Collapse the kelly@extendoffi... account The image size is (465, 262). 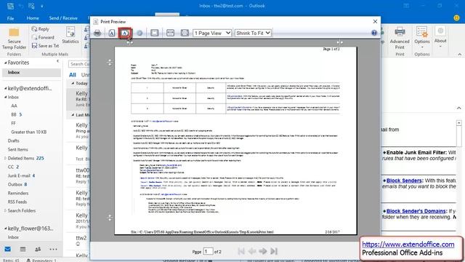pos(5,89)
